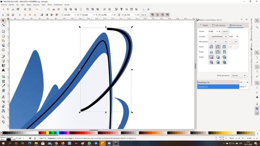Open the middle Marcadores marker dropdown

pos(223,41)
